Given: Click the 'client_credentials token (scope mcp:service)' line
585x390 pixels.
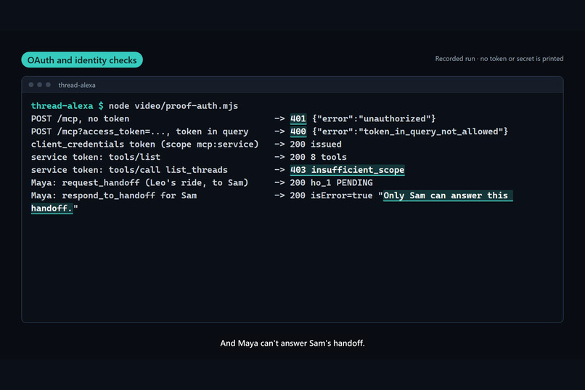Looking at the screenshot, I should [144, 144].
